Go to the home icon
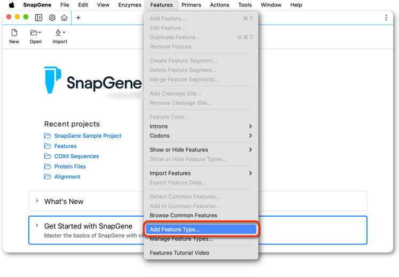 pyautogui.click(x=64, y=18)
